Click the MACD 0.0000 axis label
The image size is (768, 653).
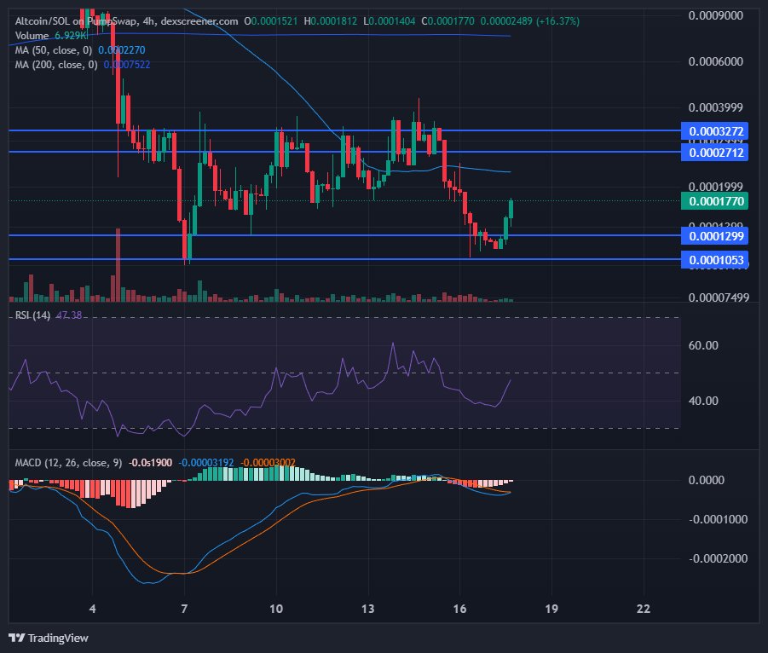[706, 480]
